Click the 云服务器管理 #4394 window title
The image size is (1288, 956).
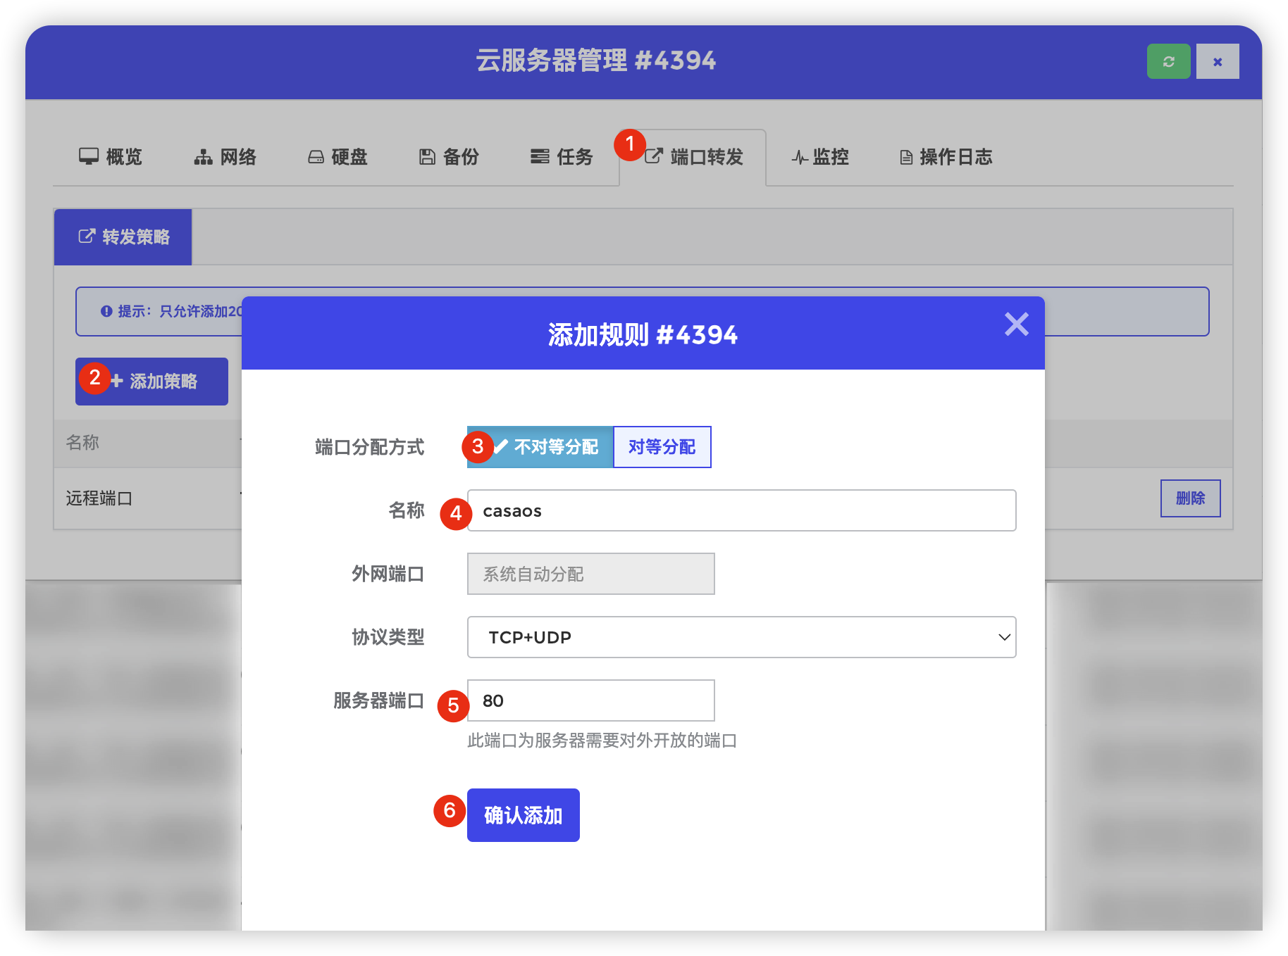point(596,61)
